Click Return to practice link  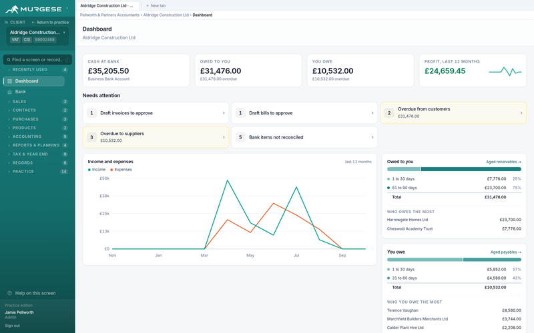pos(50,23)
